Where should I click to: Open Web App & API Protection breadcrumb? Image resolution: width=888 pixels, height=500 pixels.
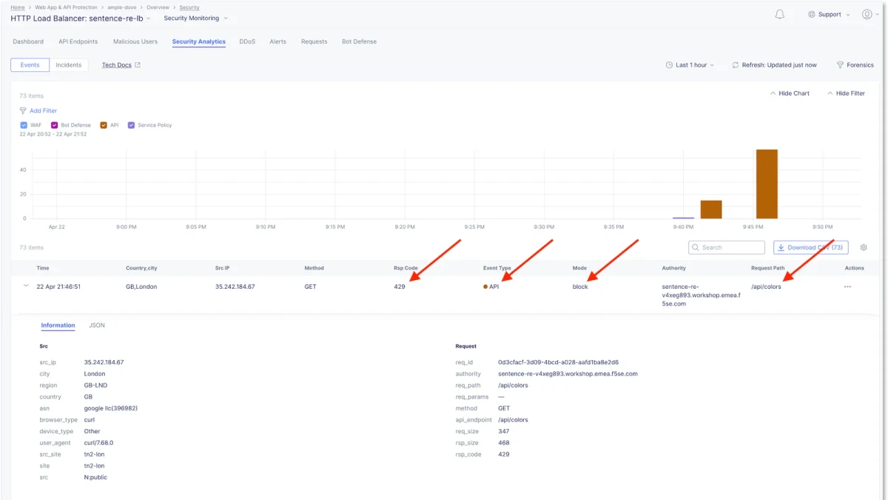(67, 7)
